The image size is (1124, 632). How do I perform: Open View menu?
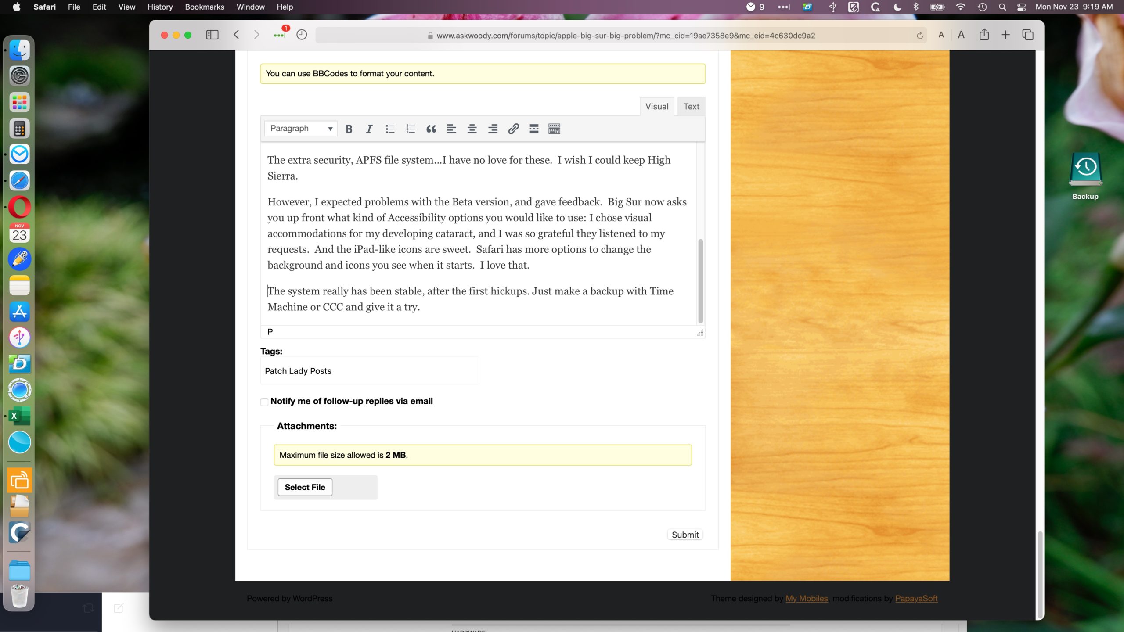point(126,7)
